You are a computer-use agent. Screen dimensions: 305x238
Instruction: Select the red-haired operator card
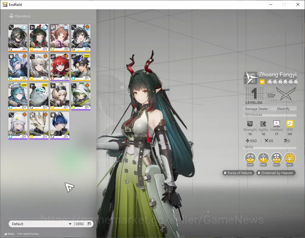pyautogui.click(x=60, y=67)
